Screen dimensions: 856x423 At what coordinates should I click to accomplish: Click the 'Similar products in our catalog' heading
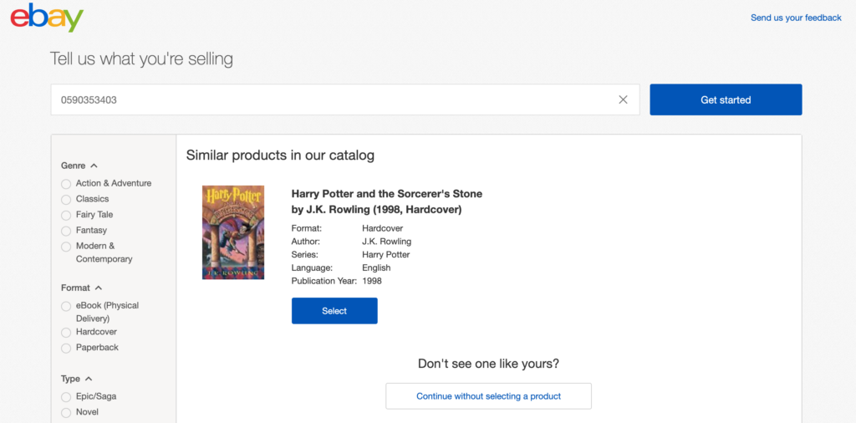point(280,155)
